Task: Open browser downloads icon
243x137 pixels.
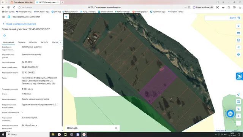Action: (240, 7)
